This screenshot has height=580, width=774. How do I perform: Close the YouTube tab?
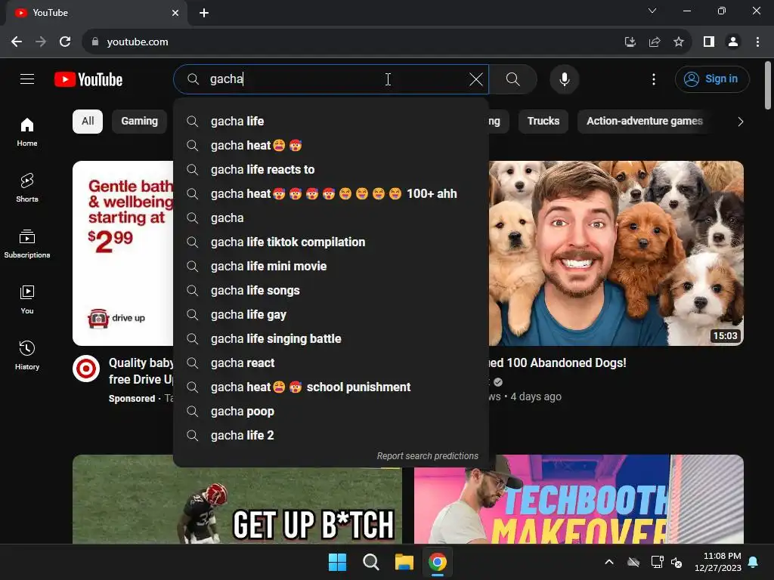tap(175, 13)
